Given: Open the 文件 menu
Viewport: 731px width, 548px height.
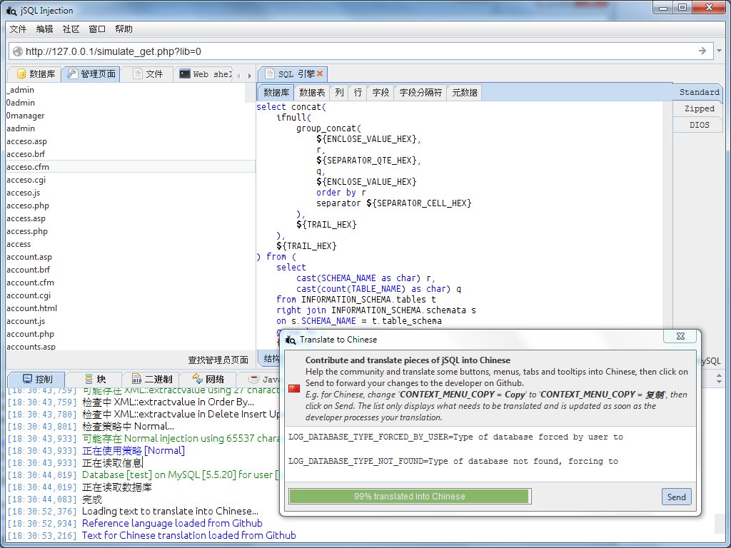Looking at the screenshot, I should (x=18, y=29).
